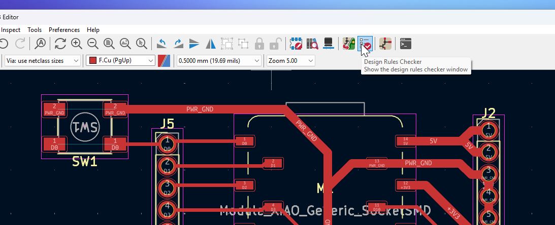Image resolution: width=555 pixels, height=225 pixels.
Task: Update PCB from schematic
Action: tap(349, 44)
